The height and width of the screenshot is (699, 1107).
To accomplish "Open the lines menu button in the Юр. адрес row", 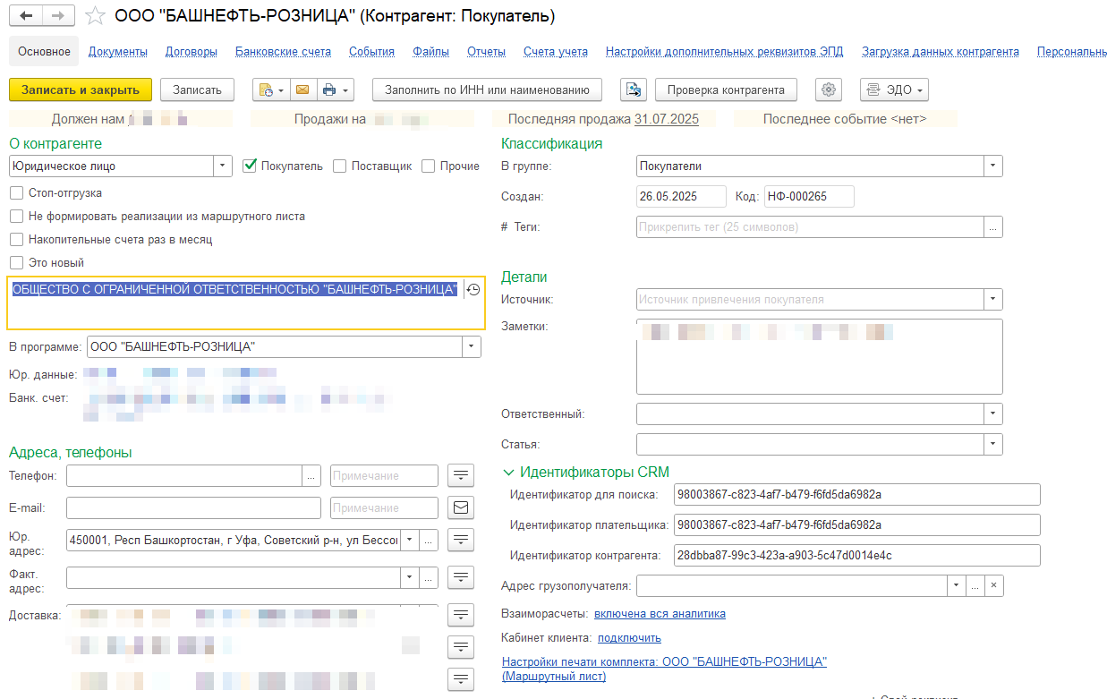I will pyautogui.click(x=461, y=540).
